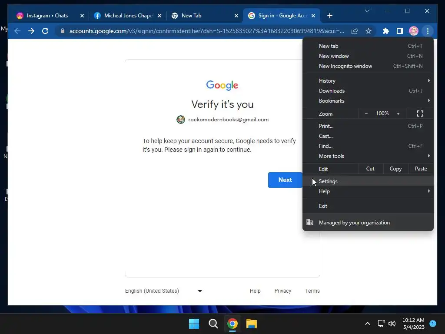Toggle the side panel icon

point(400,31)
